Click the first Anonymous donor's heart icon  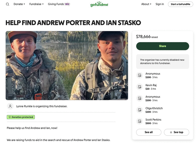[x=139, y=75]
